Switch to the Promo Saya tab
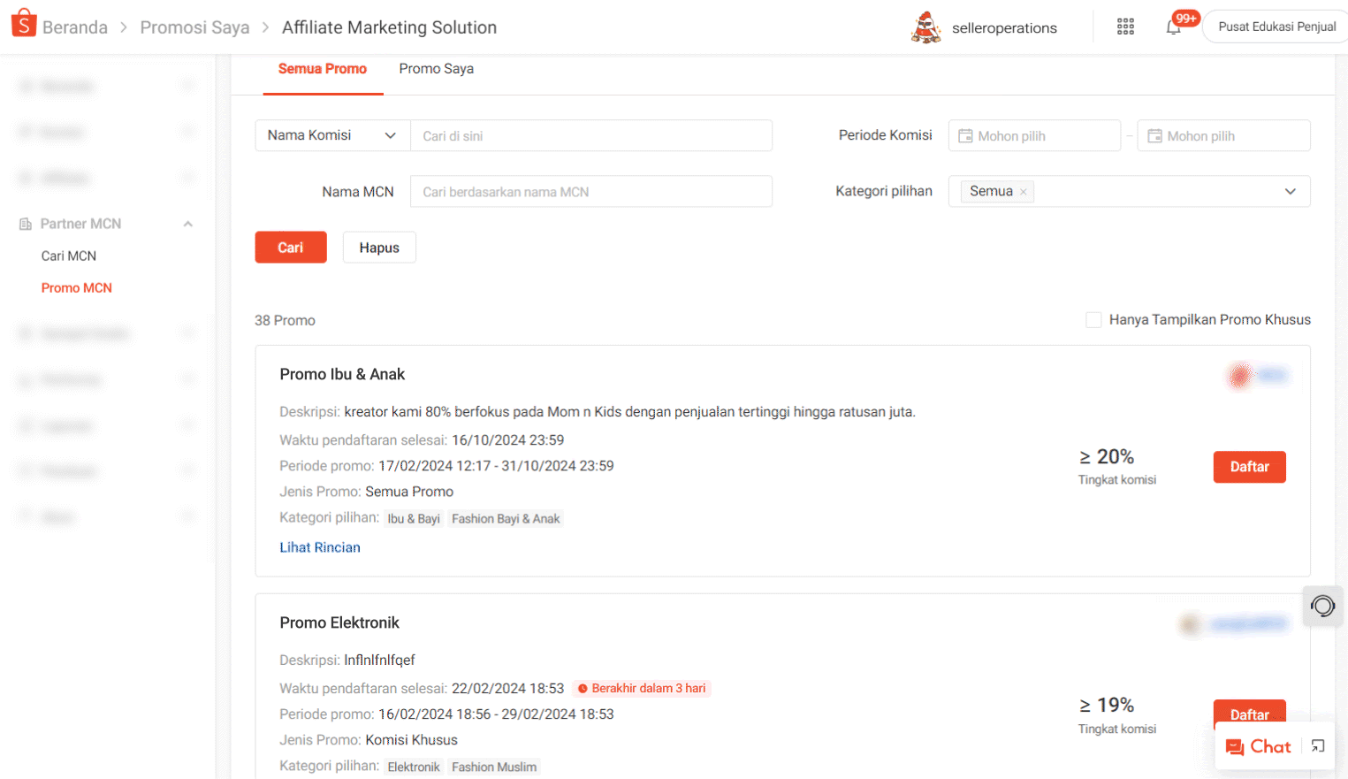The width and height of the screenshot is (1348, 779). tap(436, 68)
